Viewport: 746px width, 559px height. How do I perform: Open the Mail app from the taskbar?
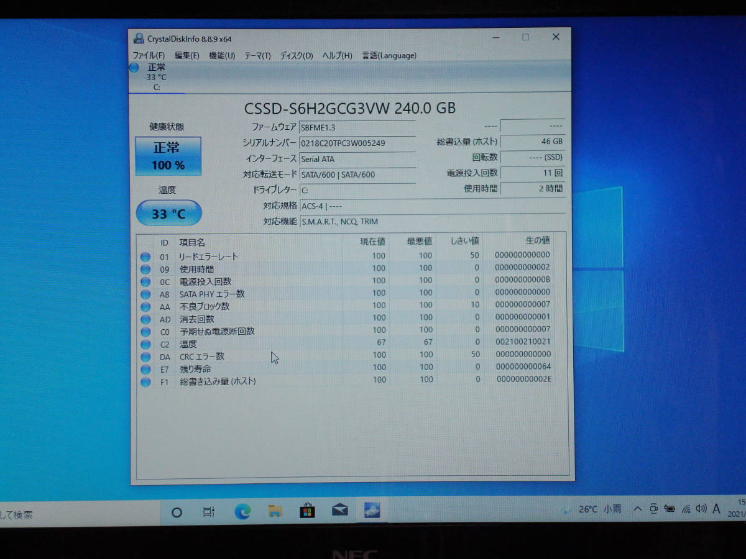[x=340, y=511]
